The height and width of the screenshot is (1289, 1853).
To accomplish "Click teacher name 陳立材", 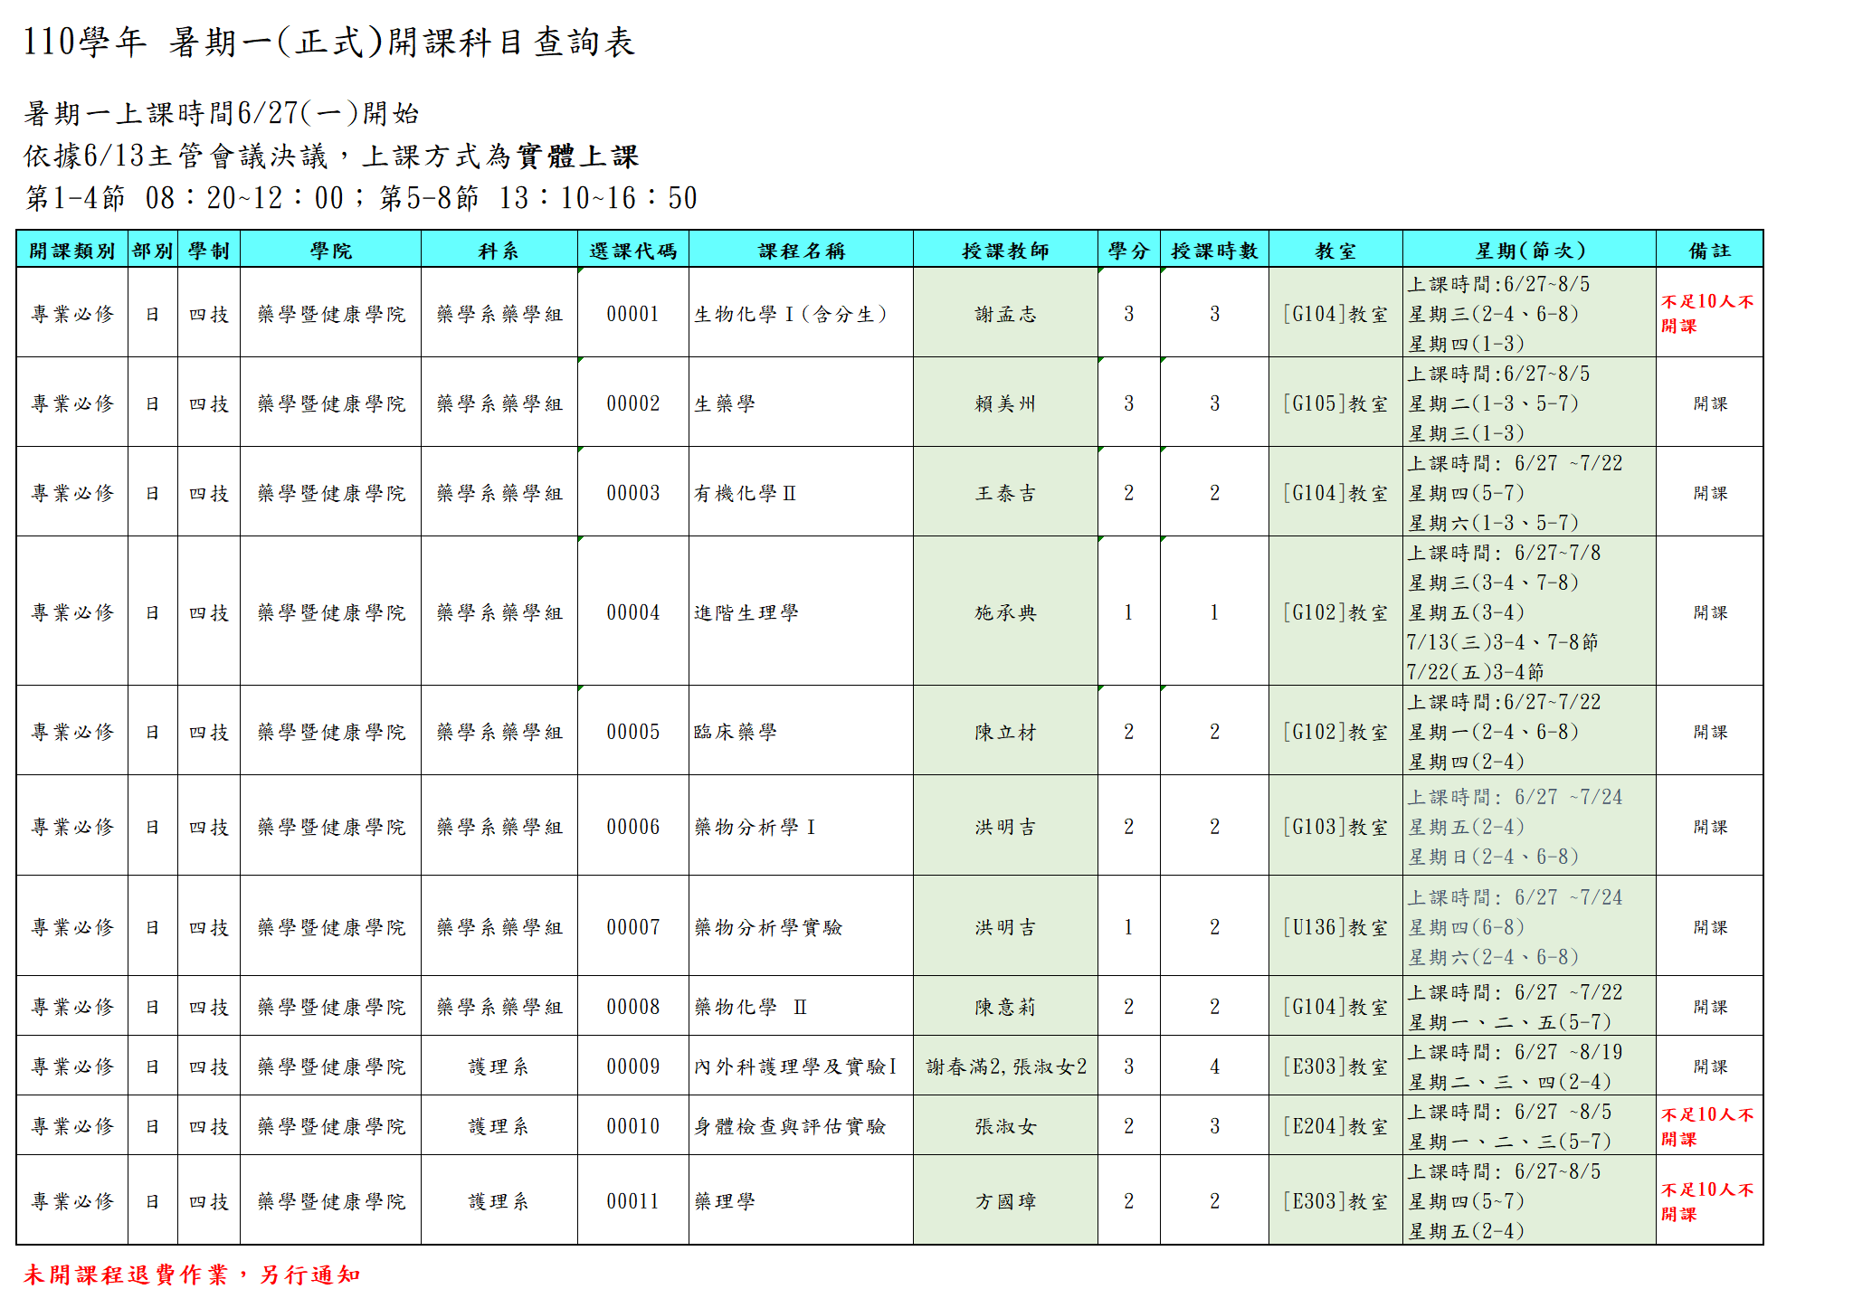I will tap(1005, 732).
